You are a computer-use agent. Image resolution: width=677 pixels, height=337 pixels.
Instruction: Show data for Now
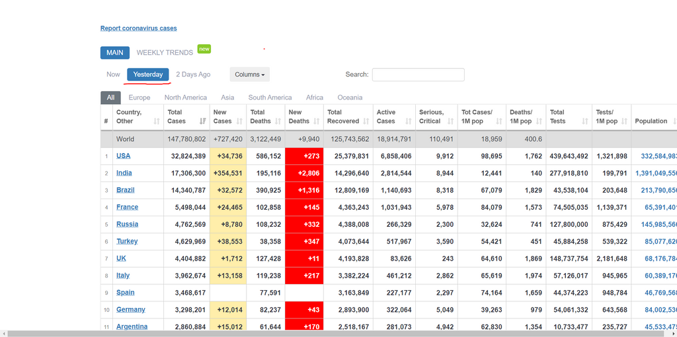pyautogui.click(x=113, y=74)
